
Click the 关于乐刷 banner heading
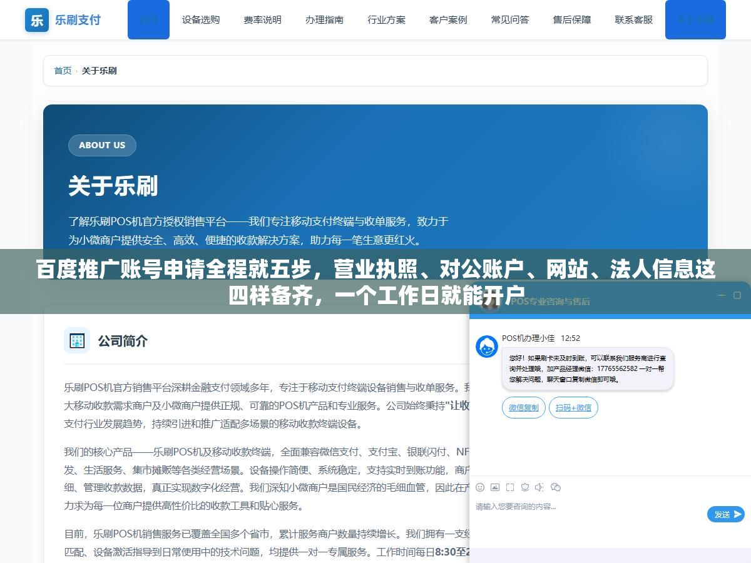113,186
